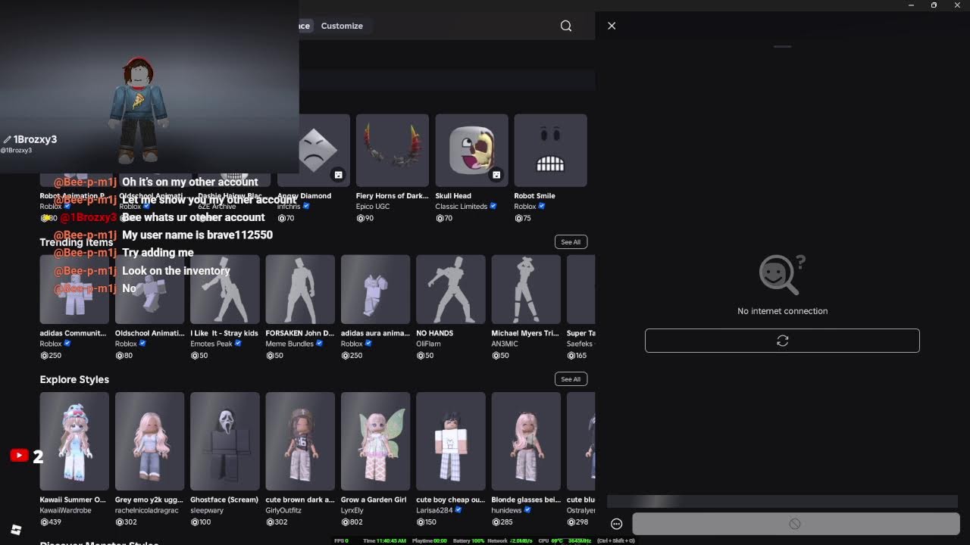See all Explore Styles
This screenshot has height=545, width=970.
click(571, 379)
